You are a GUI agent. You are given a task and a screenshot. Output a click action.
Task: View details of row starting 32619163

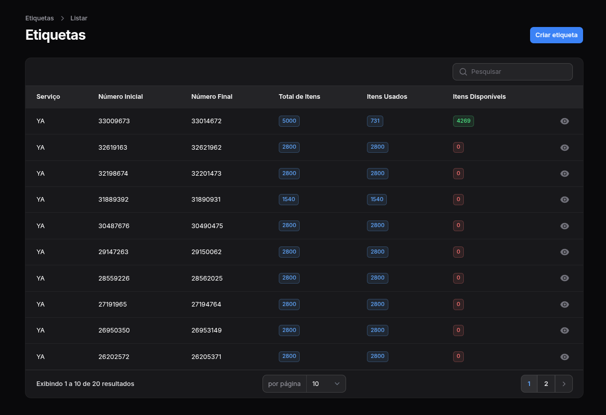564,148
